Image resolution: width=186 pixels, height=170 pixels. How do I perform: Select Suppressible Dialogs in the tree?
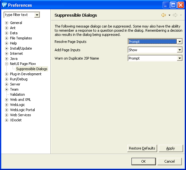(32, 69)
